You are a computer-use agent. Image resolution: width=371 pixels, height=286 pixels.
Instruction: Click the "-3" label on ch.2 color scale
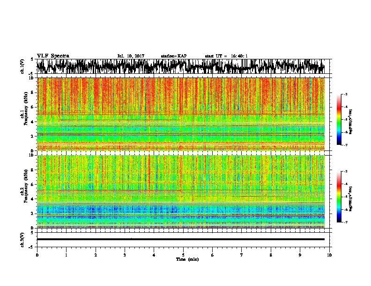(x=346, y=172)
